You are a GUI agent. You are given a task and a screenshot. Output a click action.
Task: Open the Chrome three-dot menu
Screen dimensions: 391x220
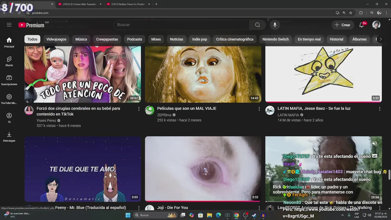click(386, 13)
